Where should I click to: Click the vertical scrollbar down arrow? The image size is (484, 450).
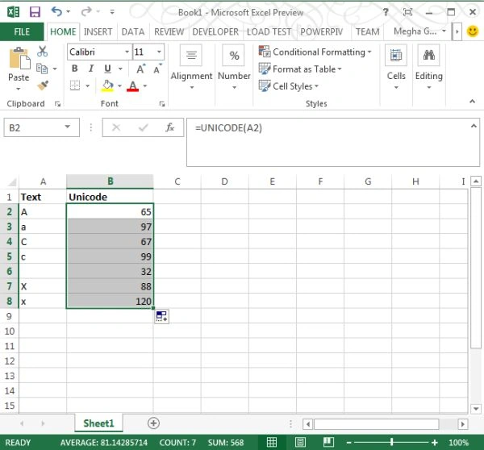476,409
